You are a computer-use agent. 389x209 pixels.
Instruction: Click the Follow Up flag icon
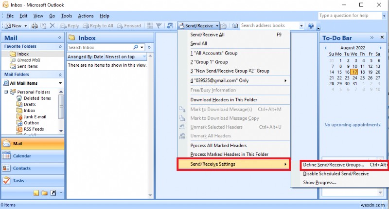(x=159, y=26)
